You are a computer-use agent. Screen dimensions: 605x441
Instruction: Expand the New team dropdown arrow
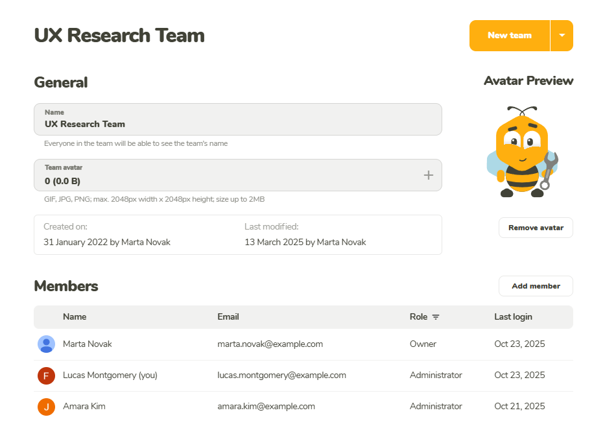click(562, 36)
